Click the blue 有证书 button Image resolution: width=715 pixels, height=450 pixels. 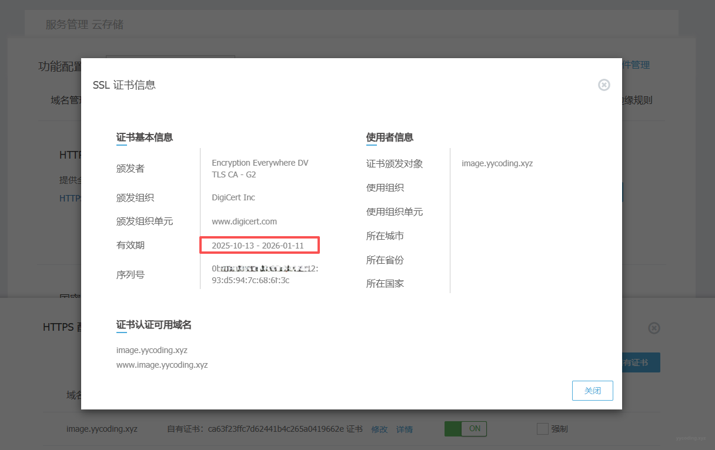tap(640, 362)
